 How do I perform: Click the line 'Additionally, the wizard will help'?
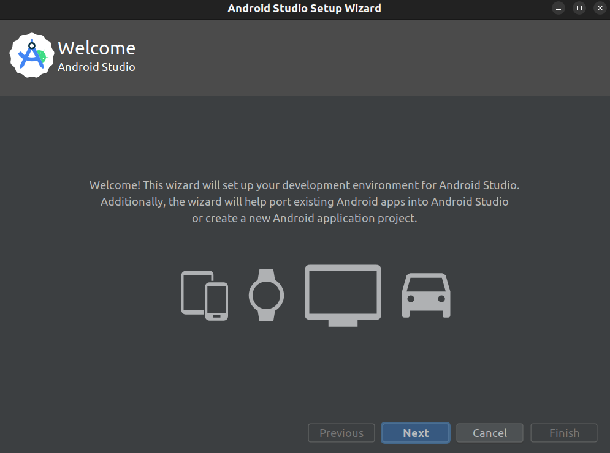click(x=305, y=201)
